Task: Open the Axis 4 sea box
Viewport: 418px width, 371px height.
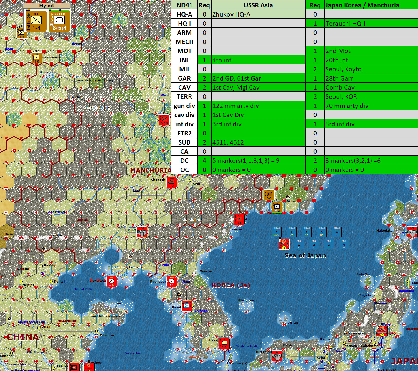Action: (x=344, y=244)
